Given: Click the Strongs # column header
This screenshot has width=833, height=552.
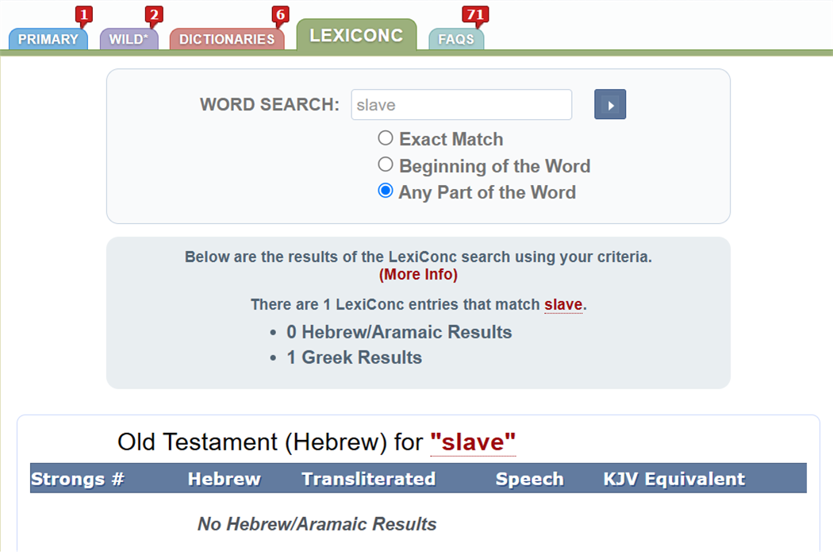Looking at the screenshot, I should (x=78, y=479).
